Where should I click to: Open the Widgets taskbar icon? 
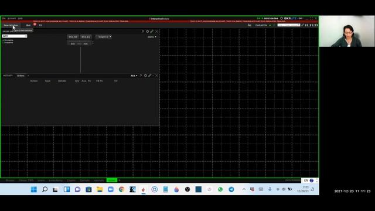(67, 189)
